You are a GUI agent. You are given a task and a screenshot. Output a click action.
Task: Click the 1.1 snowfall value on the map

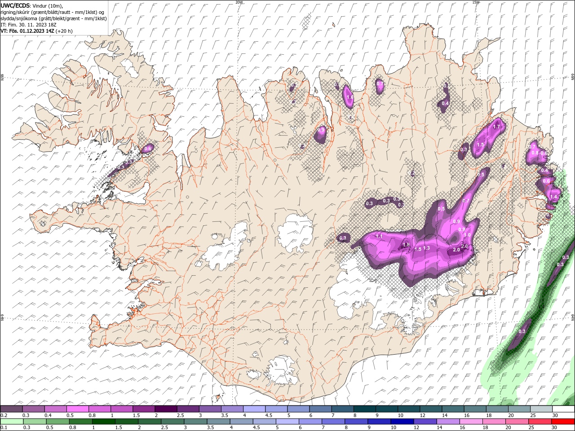[x=379, y=236]
